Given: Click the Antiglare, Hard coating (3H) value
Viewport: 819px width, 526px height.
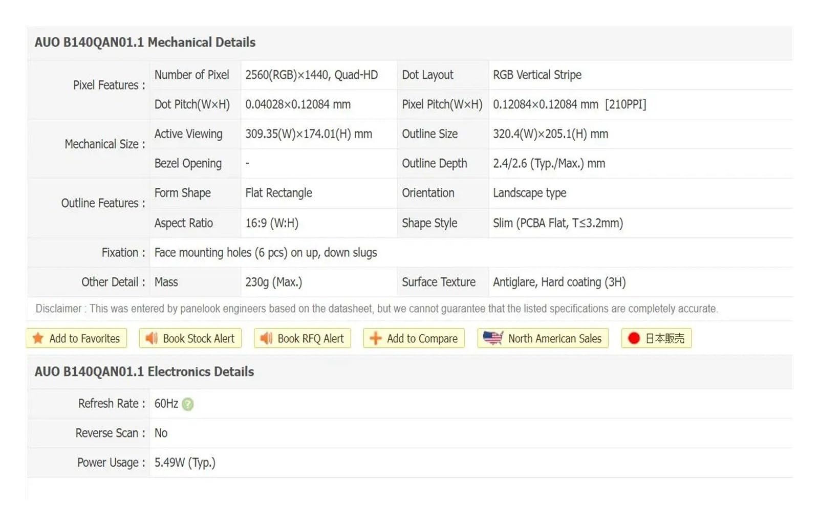Looking at the screenshot, I should 559,282.
